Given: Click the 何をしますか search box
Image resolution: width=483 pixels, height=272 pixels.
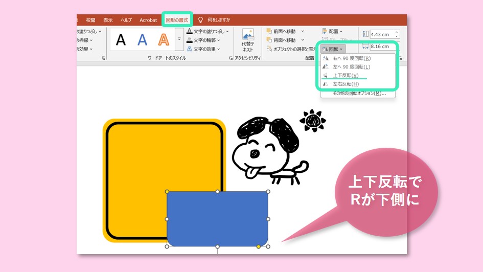Looking at the screenshot, I should [x=219, y=20].
